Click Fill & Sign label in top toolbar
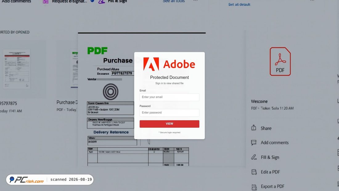Viewport: 339px width, 191px height. [x=117, y=1]
